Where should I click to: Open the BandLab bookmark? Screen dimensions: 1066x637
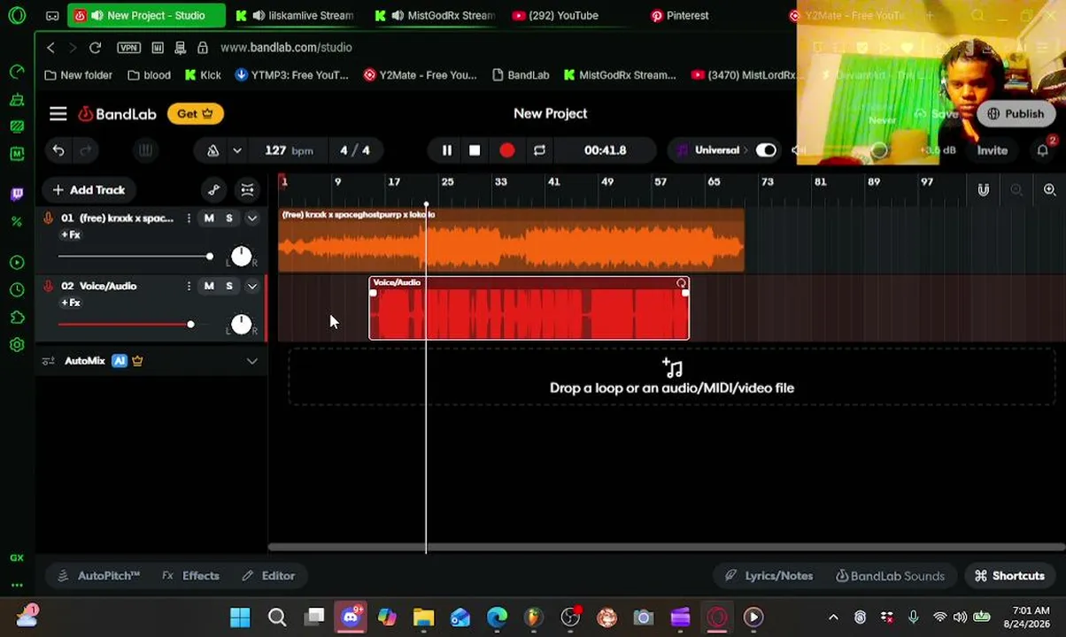[x=521, y=75]
